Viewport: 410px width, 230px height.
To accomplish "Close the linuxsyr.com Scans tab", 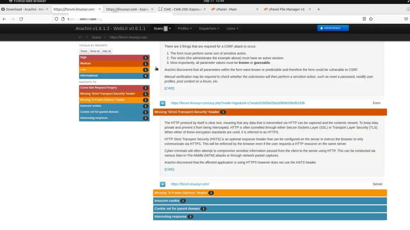I will point(152,9).
